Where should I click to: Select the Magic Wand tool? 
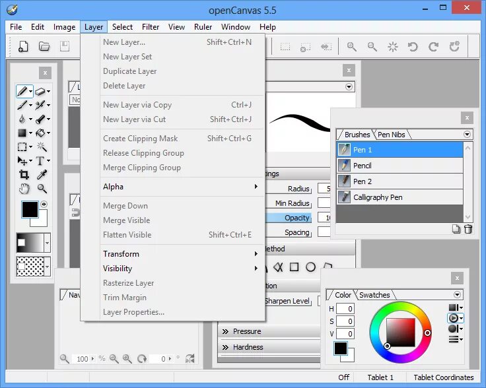42,146
